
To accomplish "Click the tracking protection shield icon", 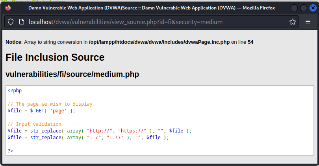I will (11, 22).
